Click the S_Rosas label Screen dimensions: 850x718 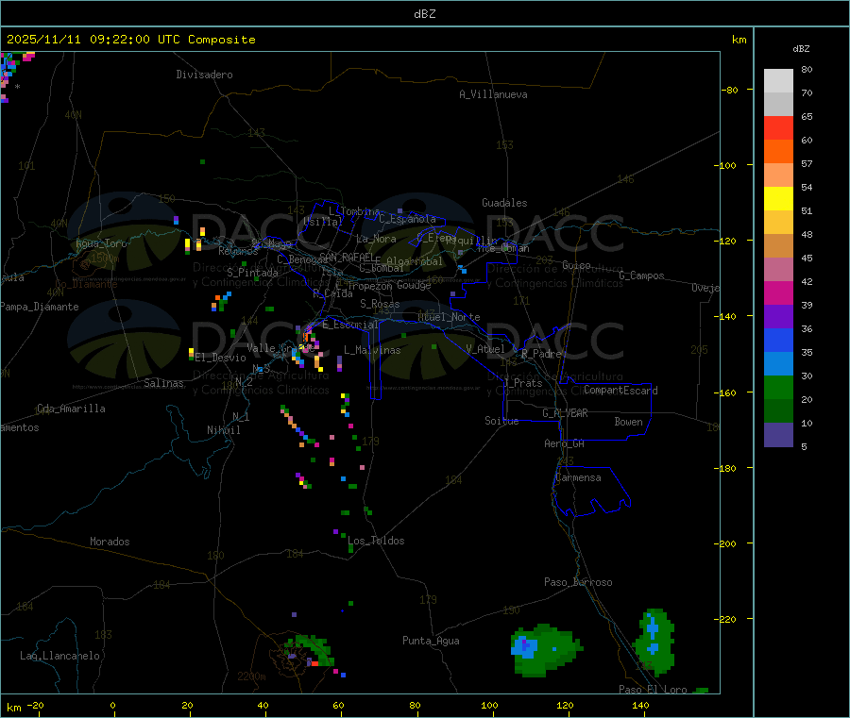coord(380,304)
